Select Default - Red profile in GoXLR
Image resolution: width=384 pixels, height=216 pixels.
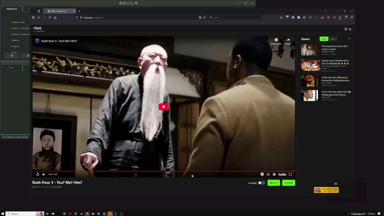click(18, 22)
